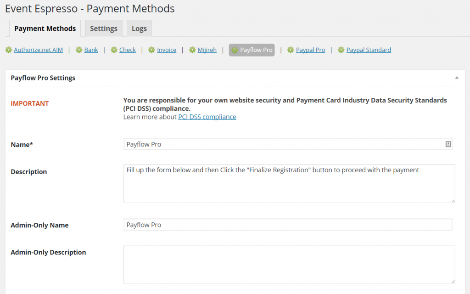Click into the Admin-Only Description text area
Viewport: 470px width, 294px height.
(289, 264)
